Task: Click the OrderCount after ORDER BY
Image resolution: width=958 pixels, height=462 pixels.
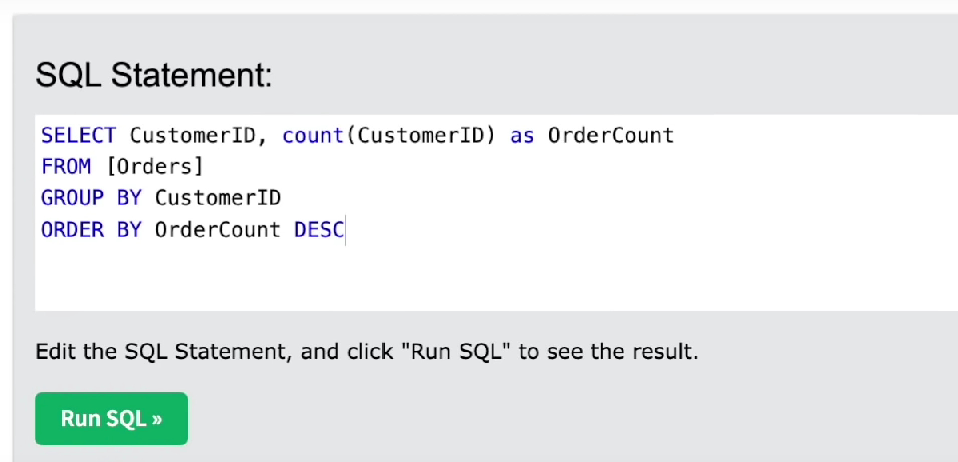Action: click(217, 229)
